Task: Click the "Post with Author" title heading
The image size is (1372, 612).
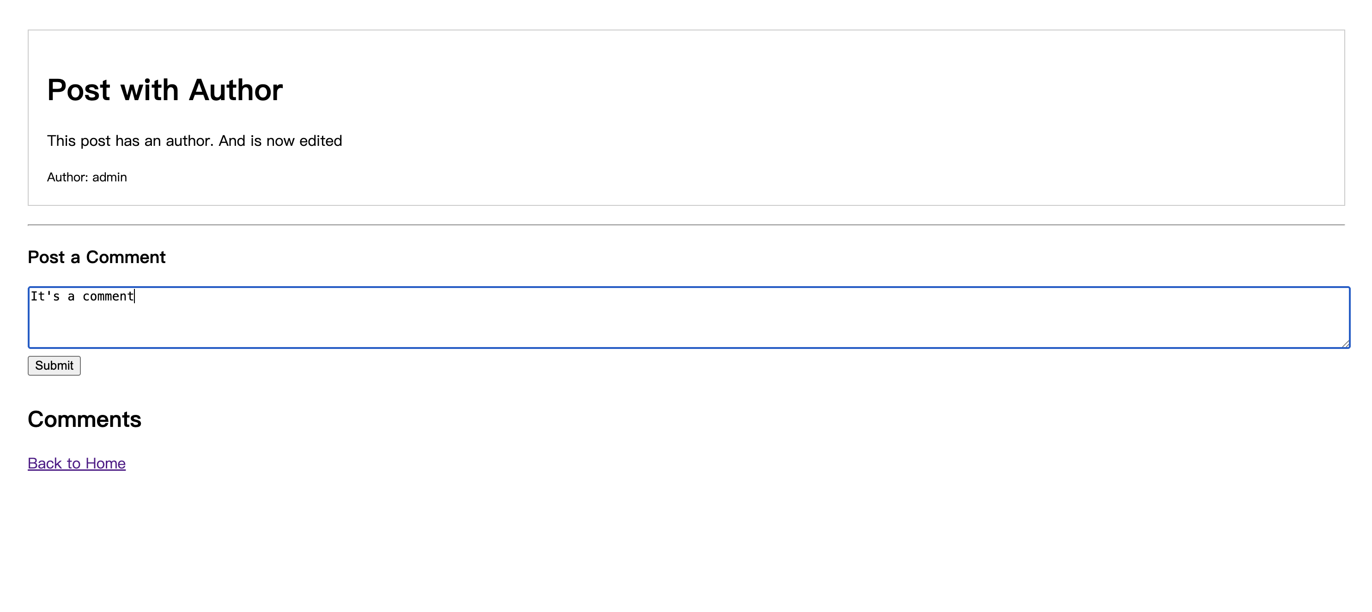Action: [165, 90]
